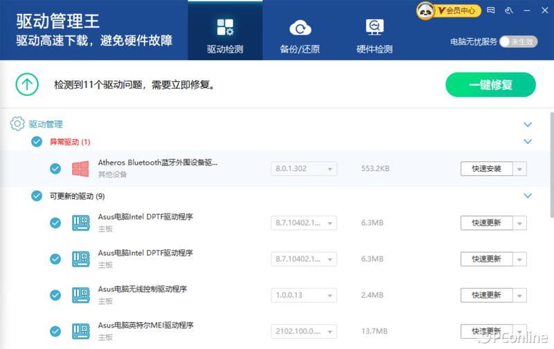Toggle the 异常驱动 (1) group checkbox
The height and width of the screenshot is (349, 554).
coord(37,142)
